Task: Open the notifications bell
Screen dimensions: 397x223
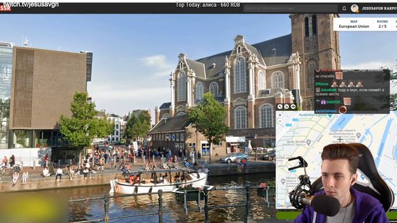Action: point(344,8)
